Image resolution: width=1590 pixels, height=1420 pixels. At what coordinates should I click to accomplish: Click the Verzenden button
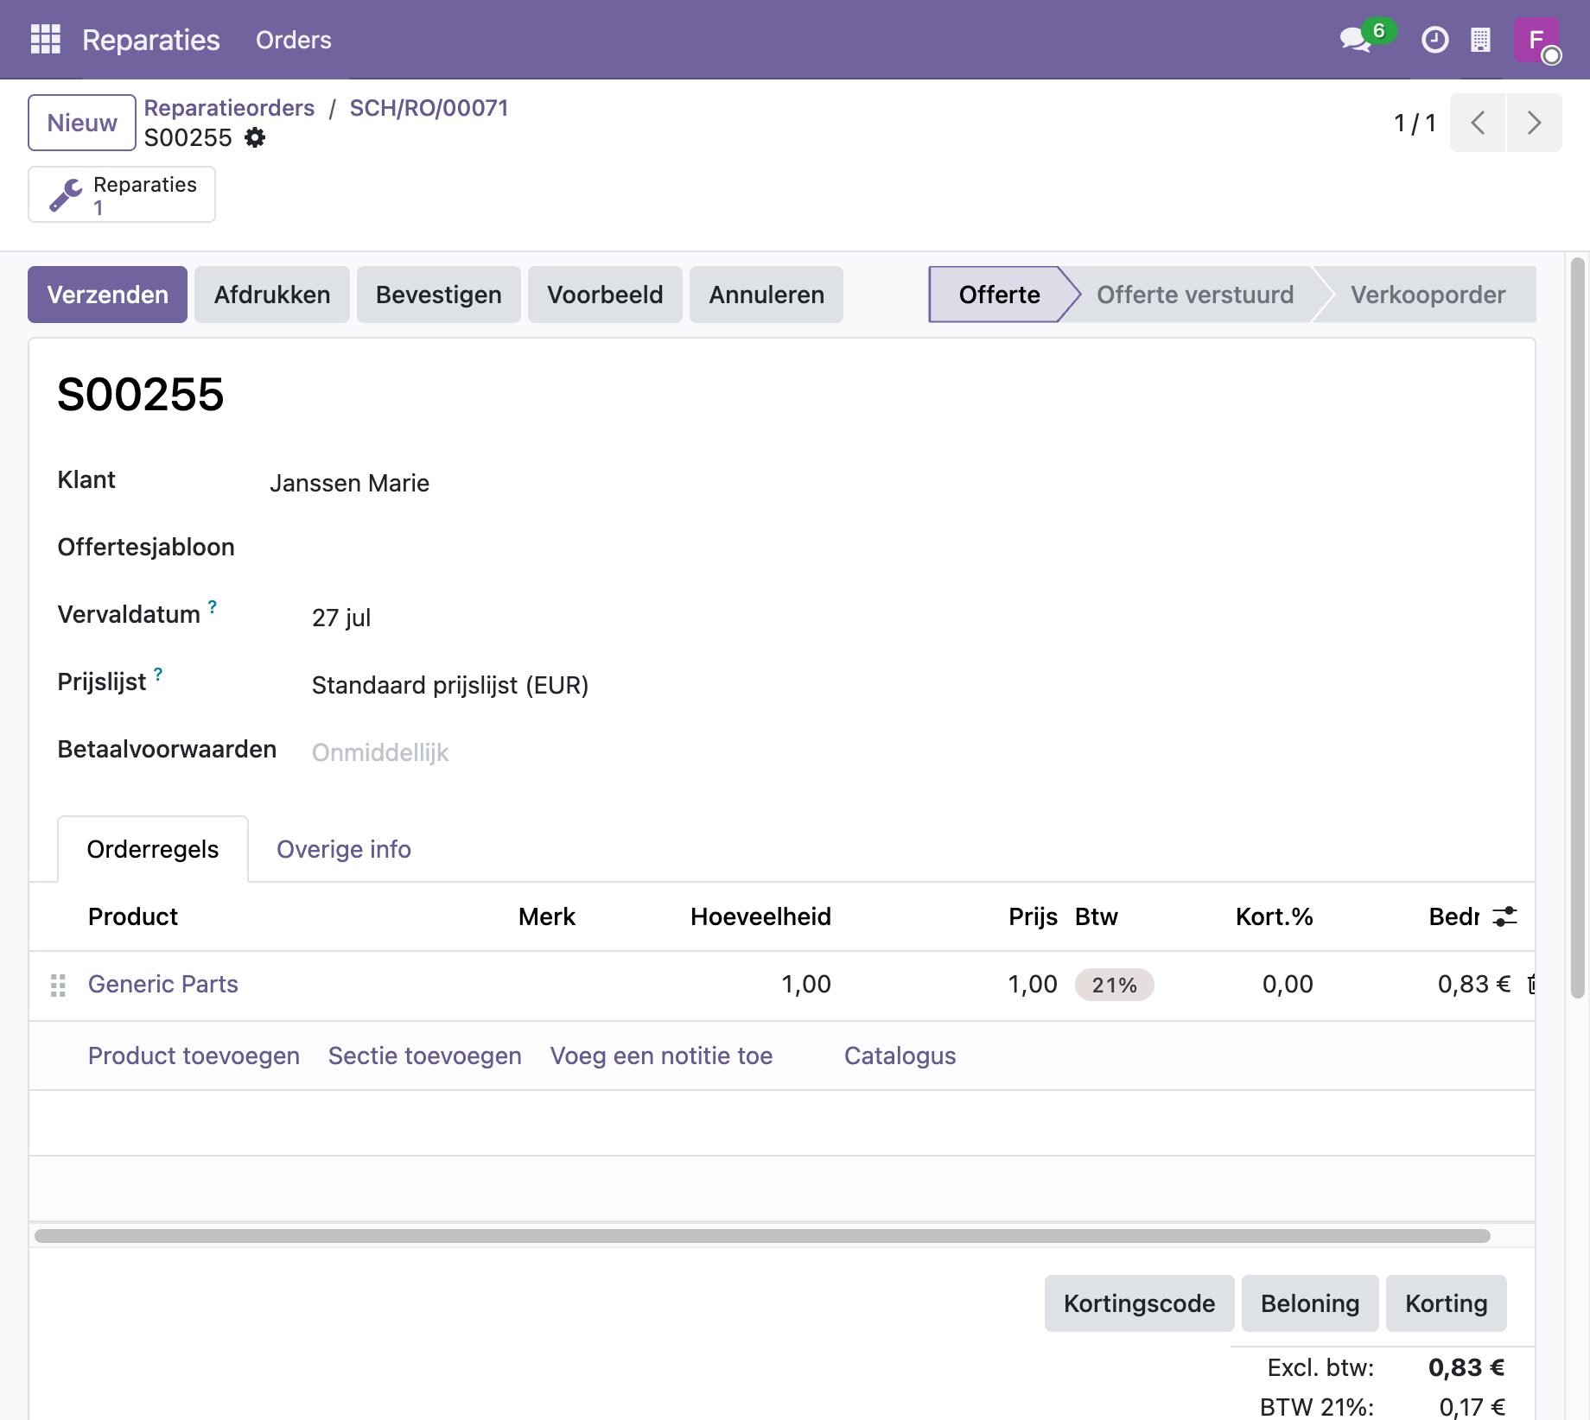point(107,295)
